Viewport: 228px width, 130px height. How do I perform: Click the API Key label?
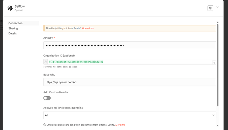pos(48,38)
